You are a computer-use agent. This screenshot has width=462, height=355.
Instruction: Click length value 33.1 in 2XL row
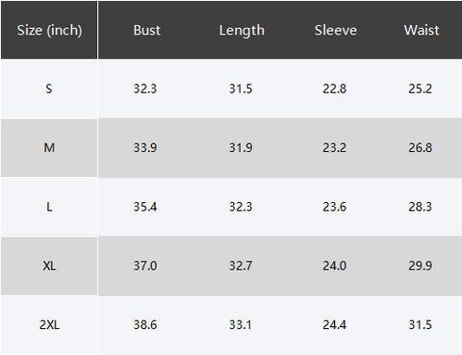point(241,325)
